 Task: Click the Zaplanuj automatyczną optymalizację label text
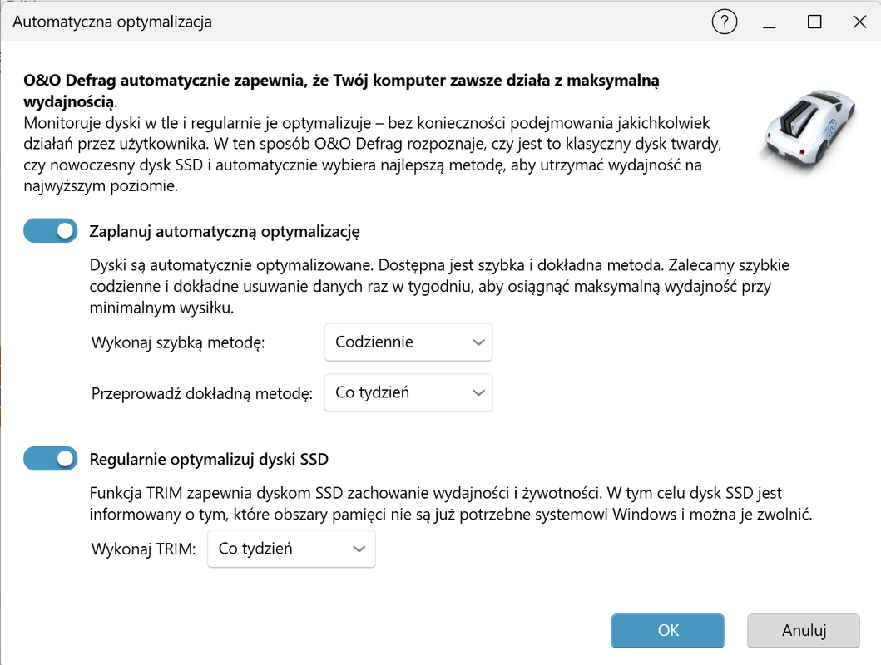click(224, 231)
